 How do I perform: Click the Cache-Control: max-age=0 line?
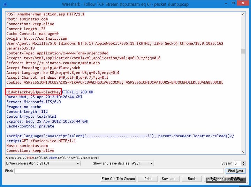coord(32,34)
